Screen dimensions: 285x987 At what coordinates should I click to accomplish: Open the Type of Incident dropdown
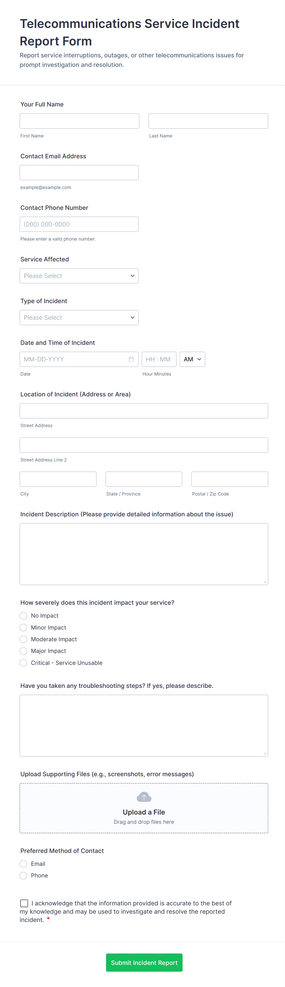79,317
